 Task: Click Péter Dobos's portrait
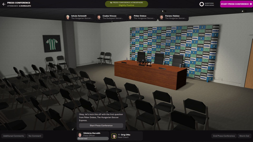click(130, 17)
